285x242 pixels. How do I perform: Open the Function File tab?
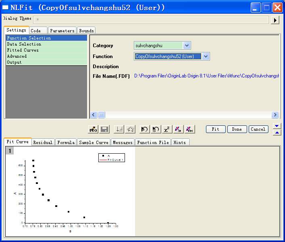coord(153,142)
